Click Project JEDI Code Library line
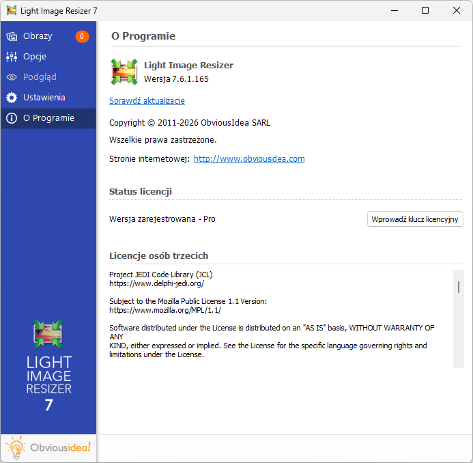Image resolution: width=473 pixels, height=463 pixels. click(161, 275)
